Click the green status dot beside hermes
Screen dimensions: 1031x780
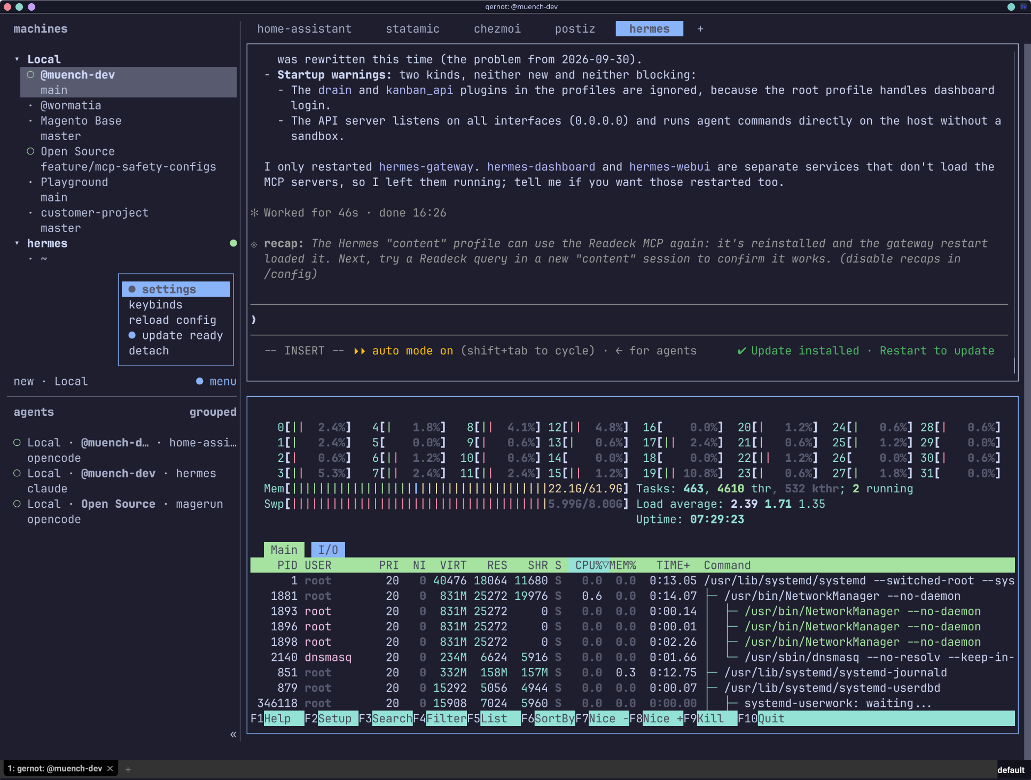[x=233, y=243]
